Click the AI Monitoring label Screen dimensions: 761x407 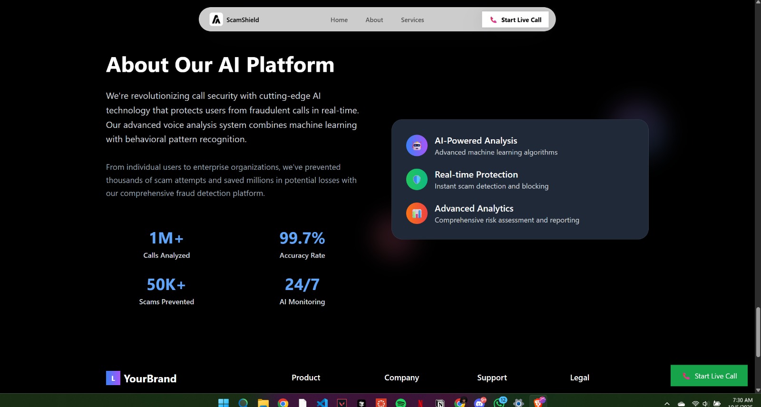(x=302, y=302)
